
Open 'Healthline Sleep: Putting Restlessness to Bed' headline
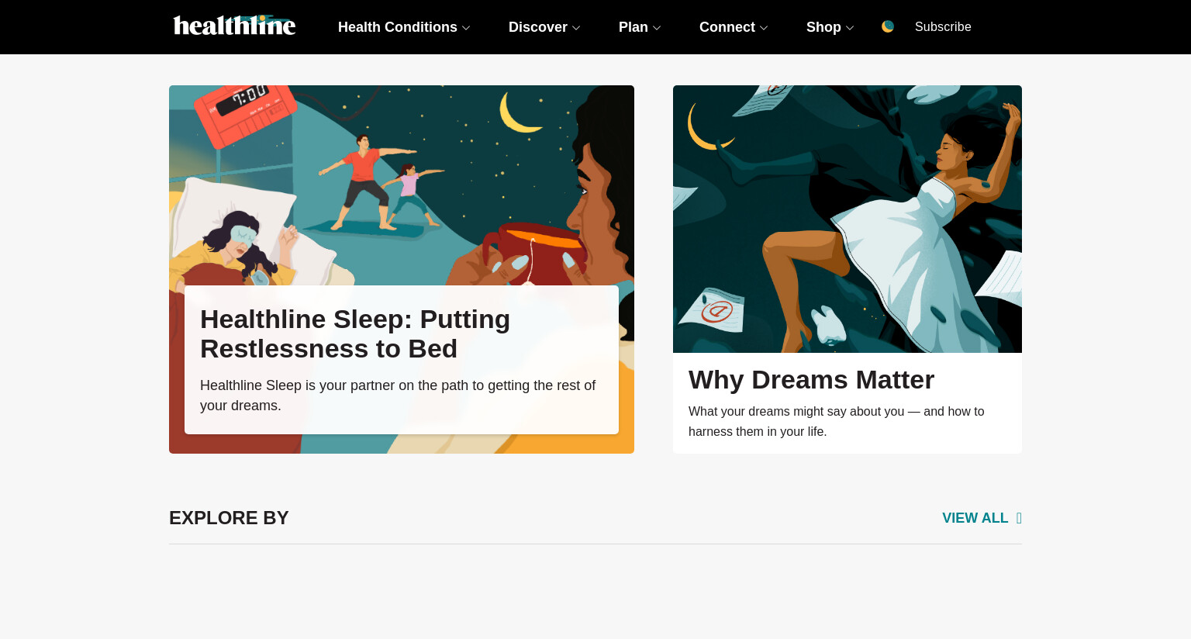(x=355, y=334)
